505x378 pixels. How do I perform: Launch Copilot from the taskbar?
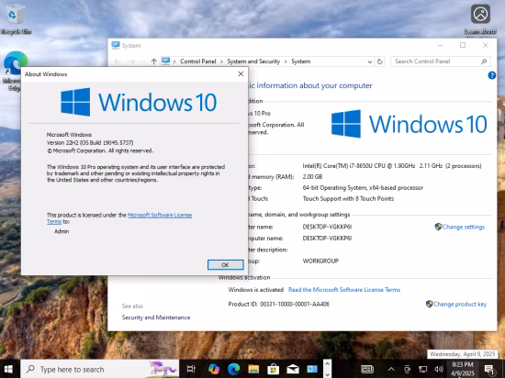click(214, 369)
